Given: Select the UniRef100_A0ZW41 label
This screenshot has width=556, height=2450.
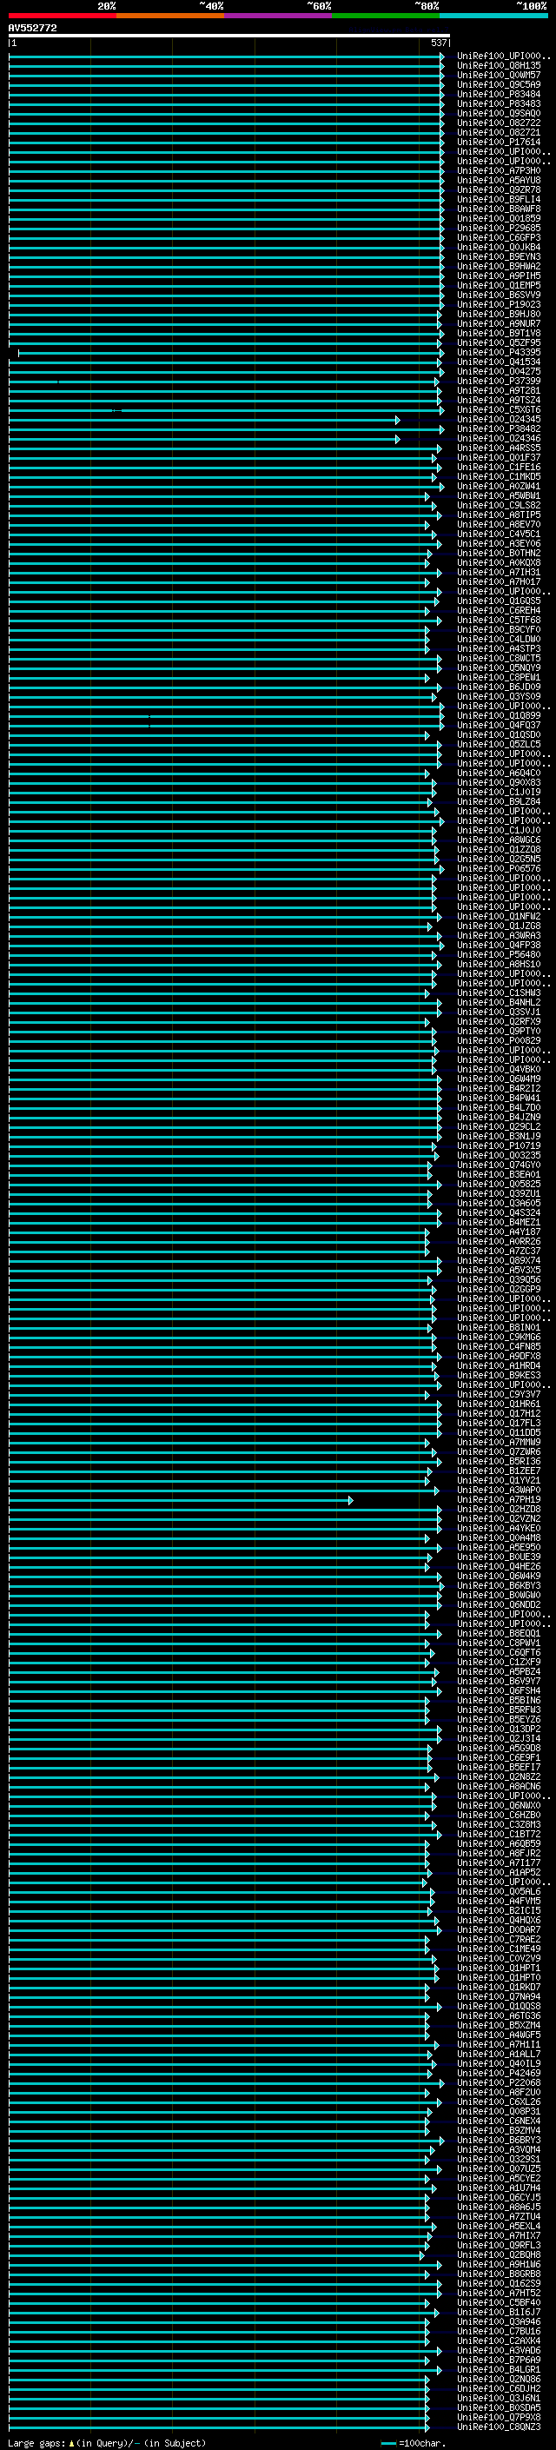Looking at the screenshot, I should (498, 487).
